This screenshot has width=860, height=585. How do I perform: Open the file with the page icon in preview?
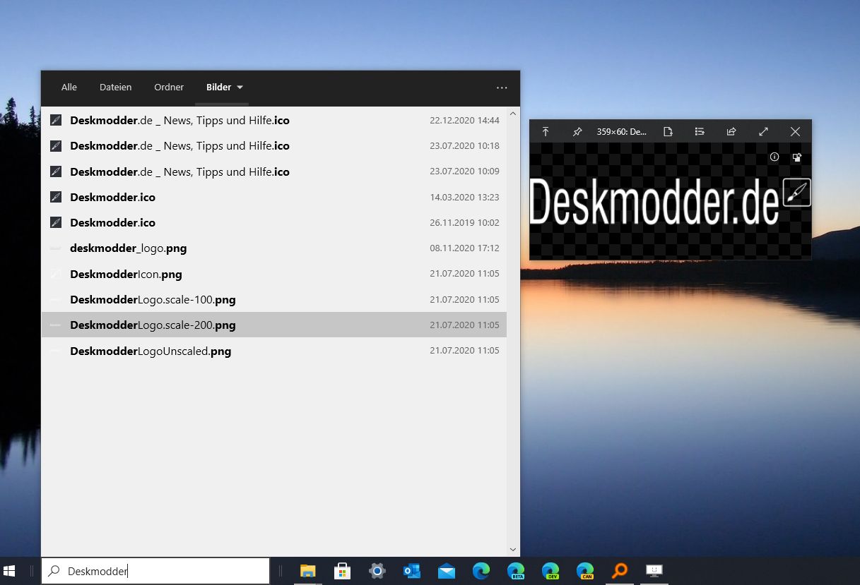pos(668,132)
